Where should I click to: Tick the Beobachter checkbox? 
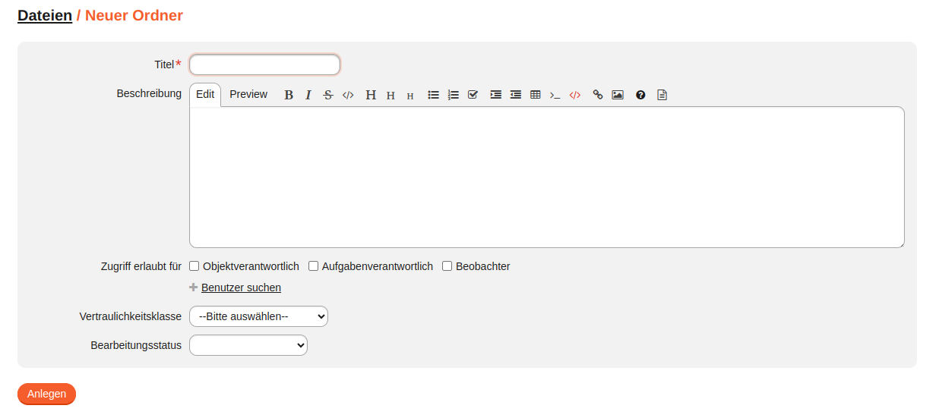click(447, 266)
